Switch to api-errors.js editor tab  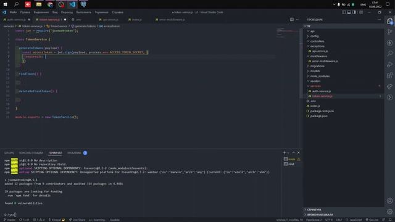tap(110, 19)
